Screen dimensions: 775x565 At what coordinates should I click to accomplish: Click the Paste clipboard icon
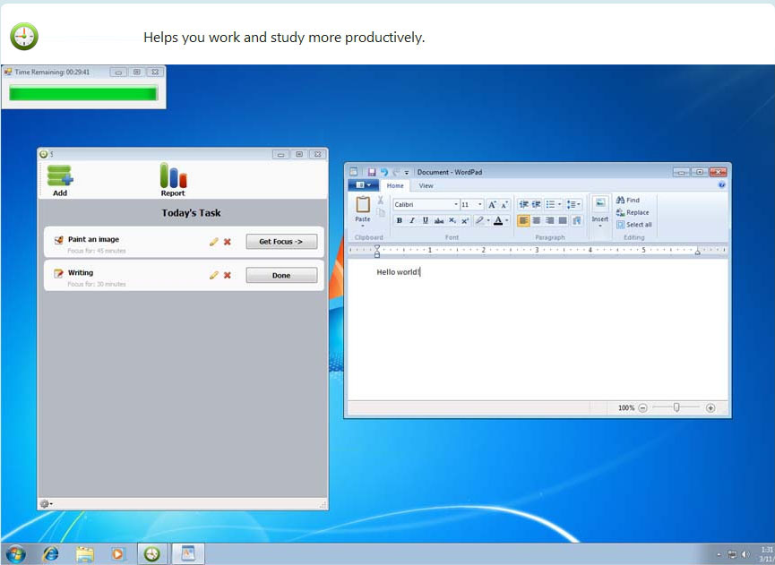(363, 204)
